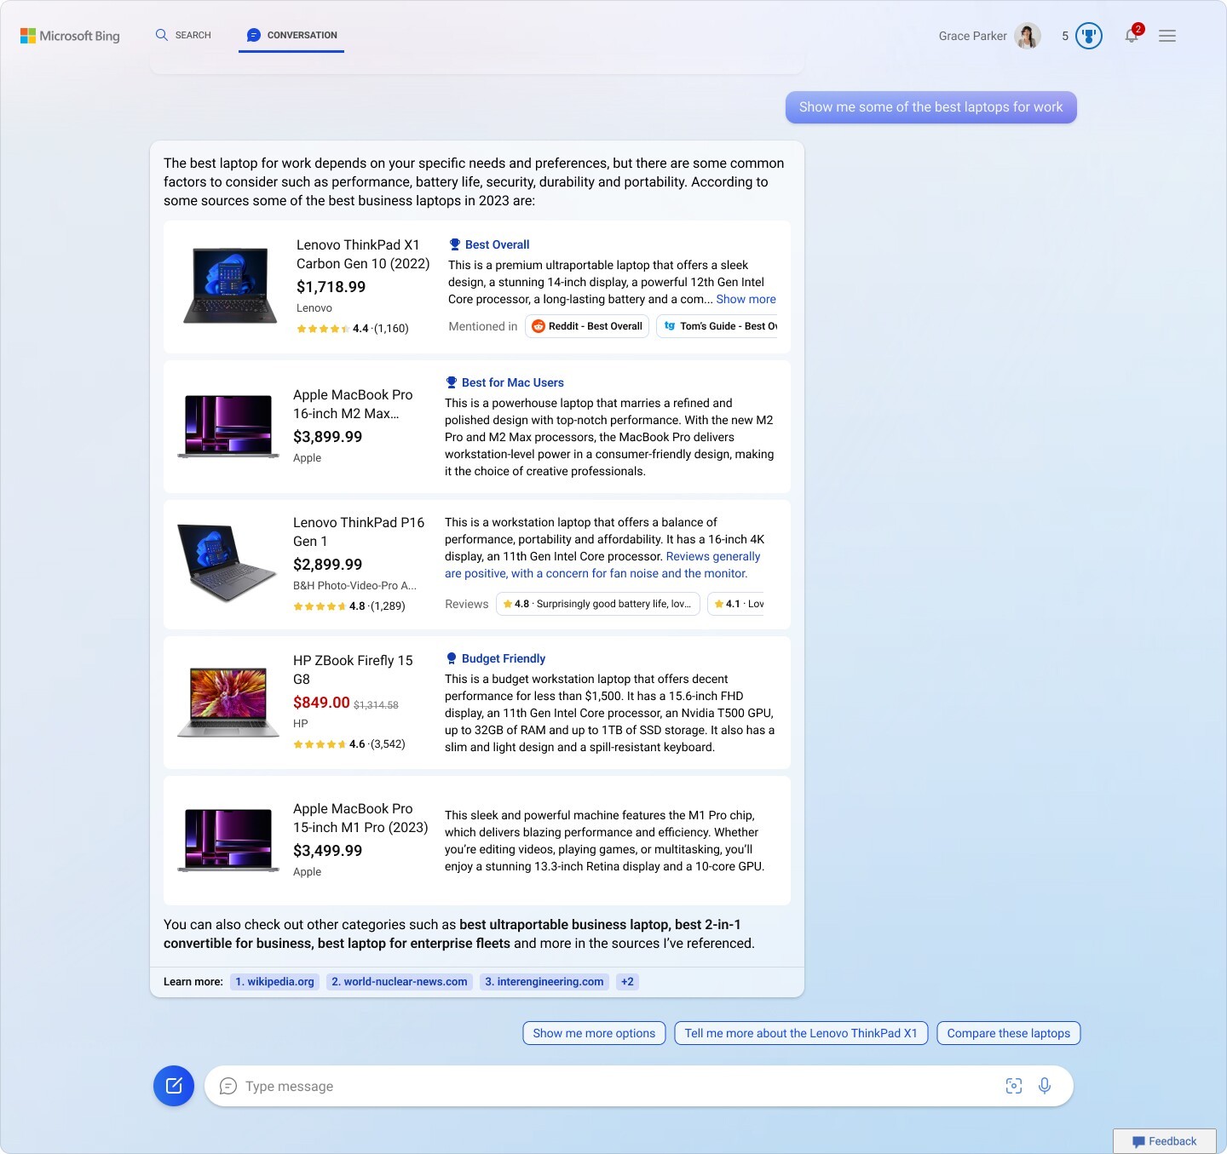Click the ThinkPad X1 4.4 star rating
Image resolution: width=1227 pixels, height=1154 pixels.
353,328
